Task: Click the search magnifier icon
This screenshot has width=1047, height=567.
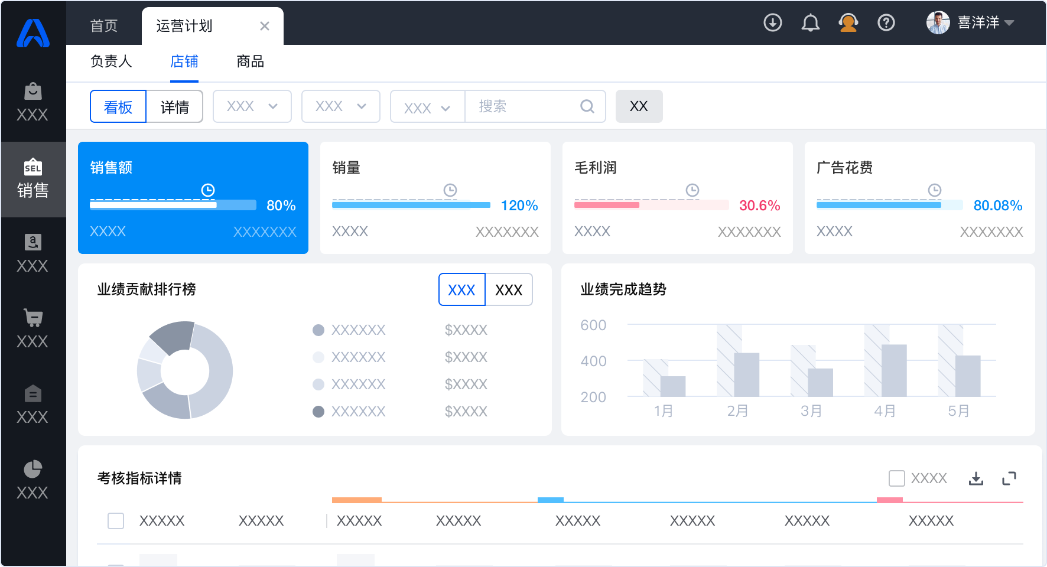Action: (587, 106)
